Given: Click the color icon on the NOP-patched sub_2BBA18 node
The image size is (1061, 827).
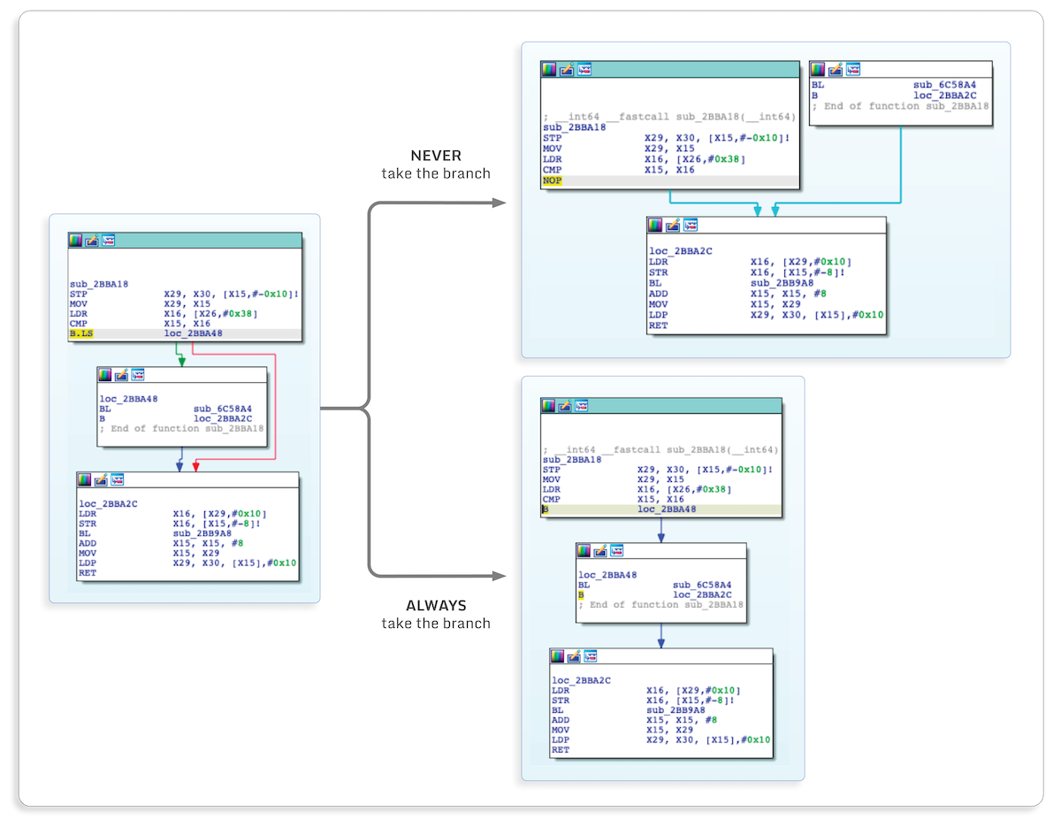Looking at the screenshot, I should pos(549,69).
